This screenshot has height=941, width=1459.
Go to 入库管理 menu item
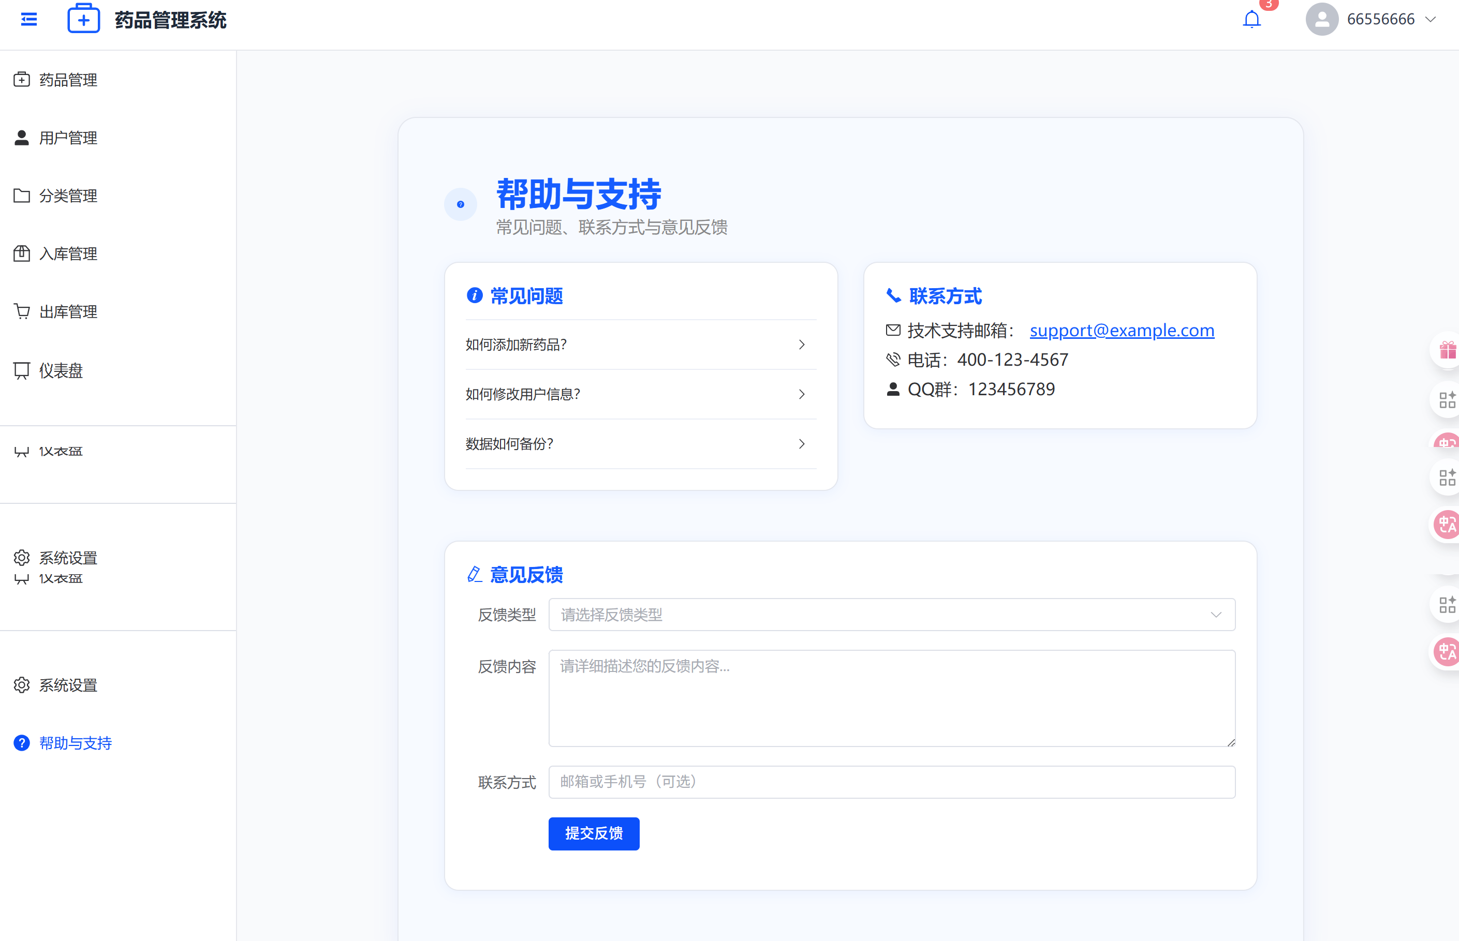pos(68,253)
